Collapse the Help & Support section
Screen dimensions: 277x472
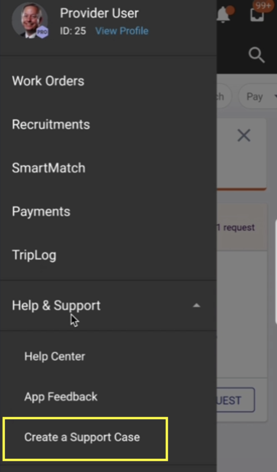56,305
